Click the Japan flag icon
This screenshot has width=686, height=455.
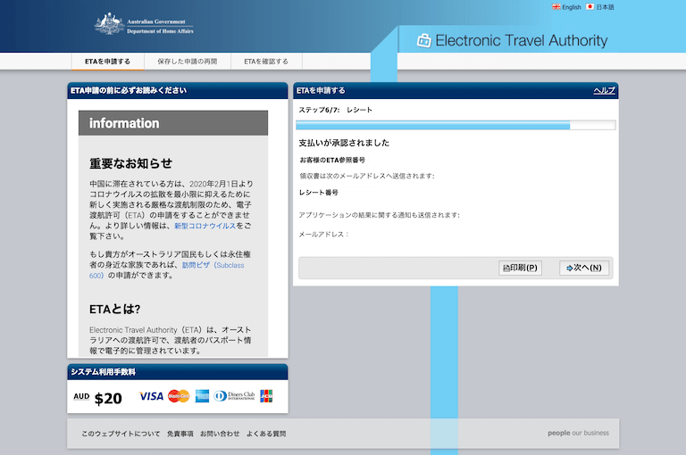tap(590, 7)
